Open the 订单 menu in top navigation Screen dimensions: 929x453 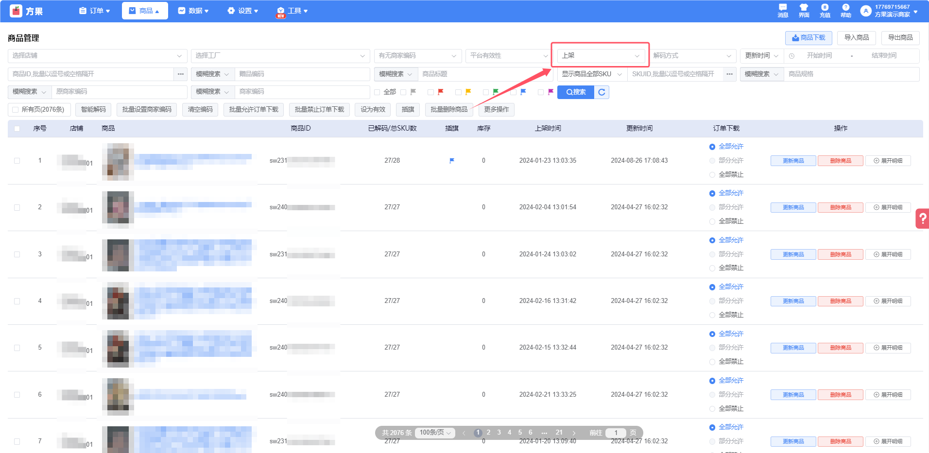95,11
